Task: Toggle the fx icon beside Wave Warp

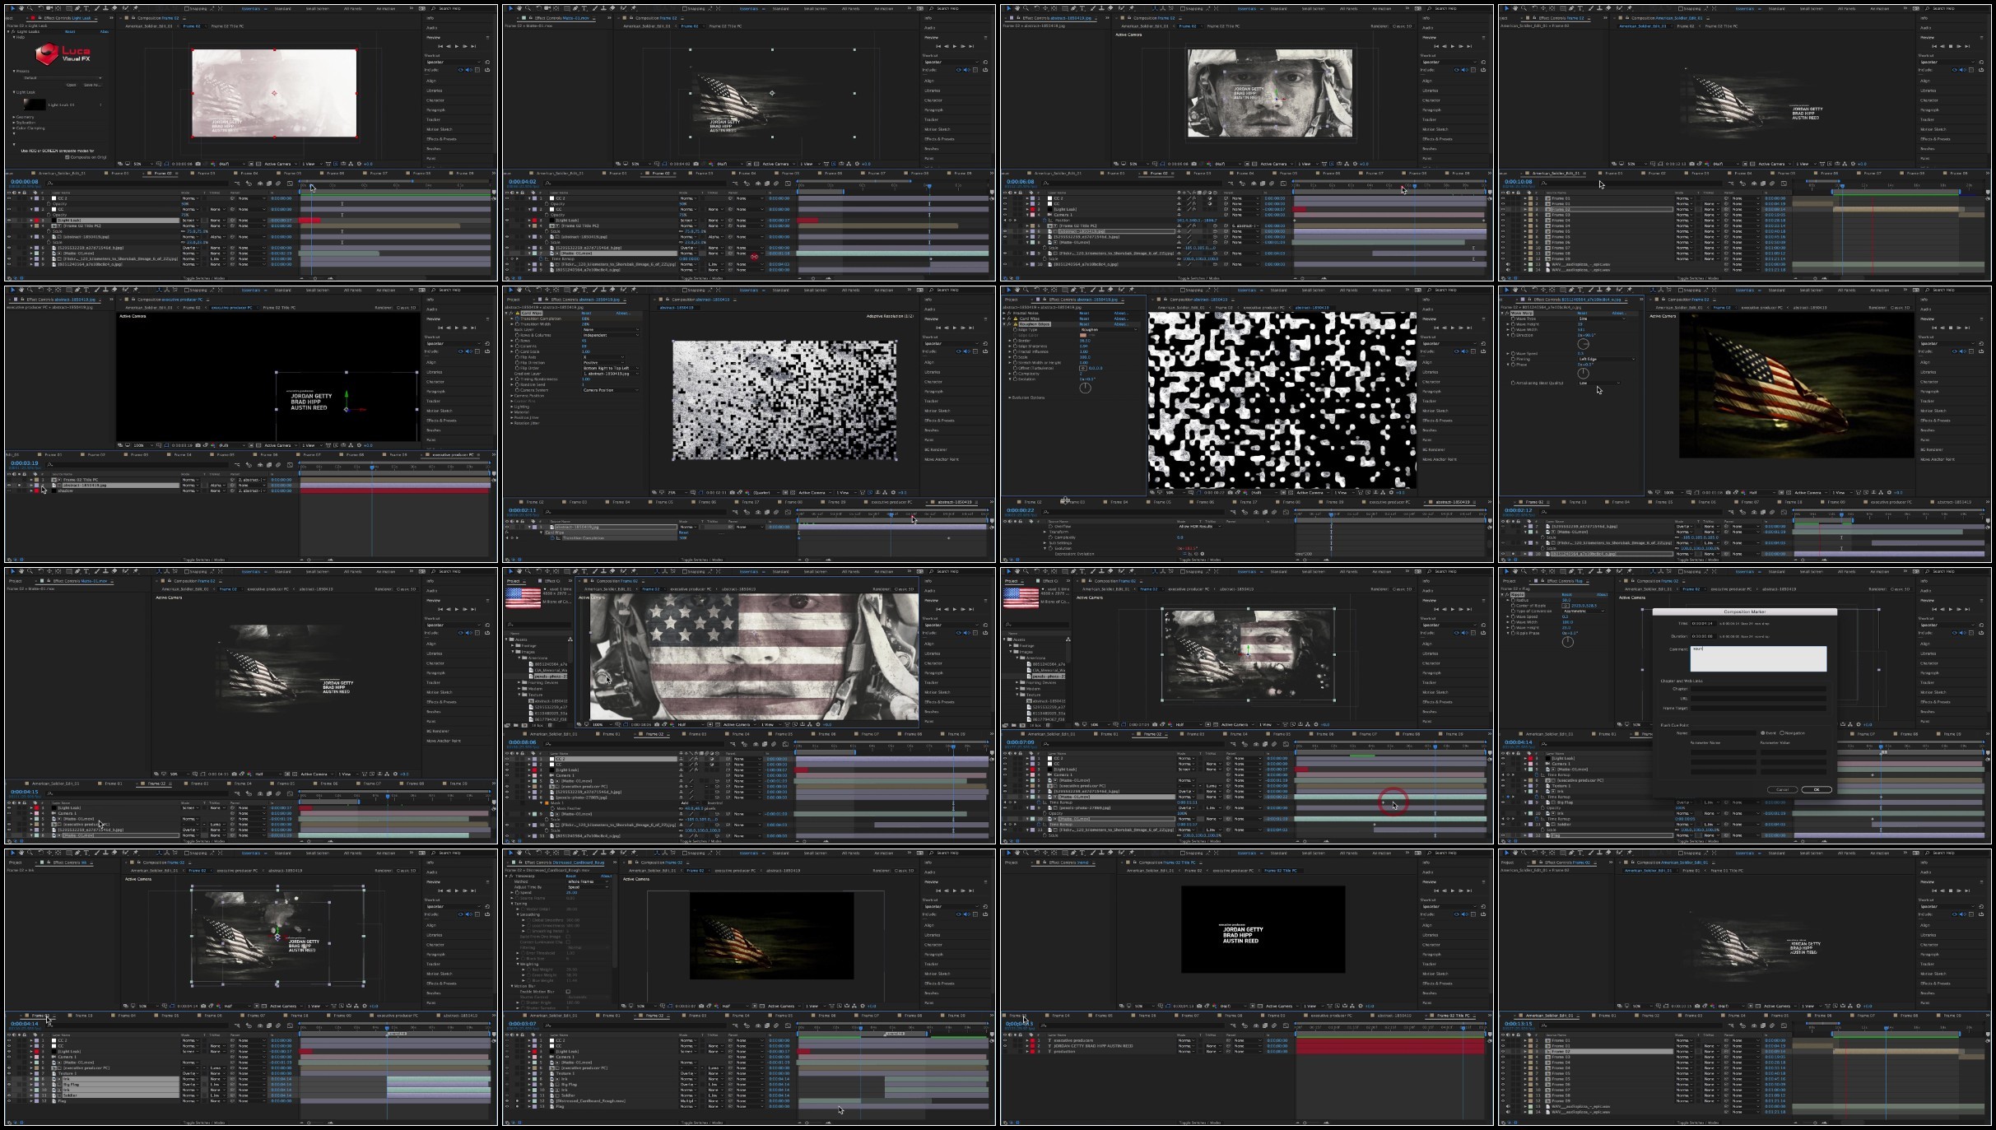Action: click(1507, 314)
